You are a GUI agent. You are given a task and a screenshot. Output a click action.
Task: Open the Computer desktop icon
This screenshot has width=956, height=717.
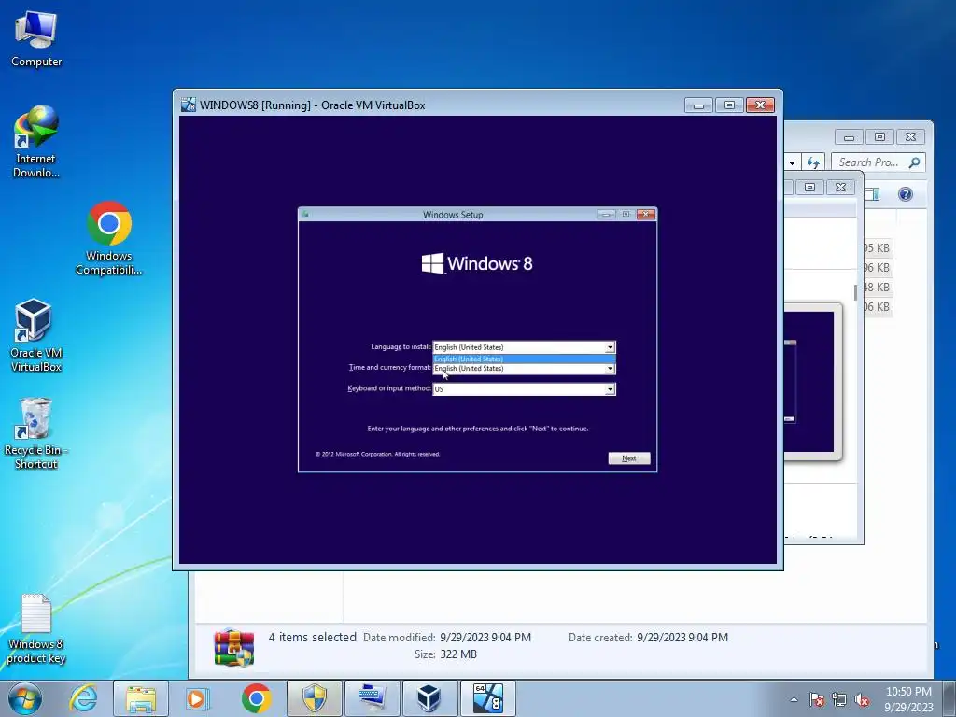point(36,39)
